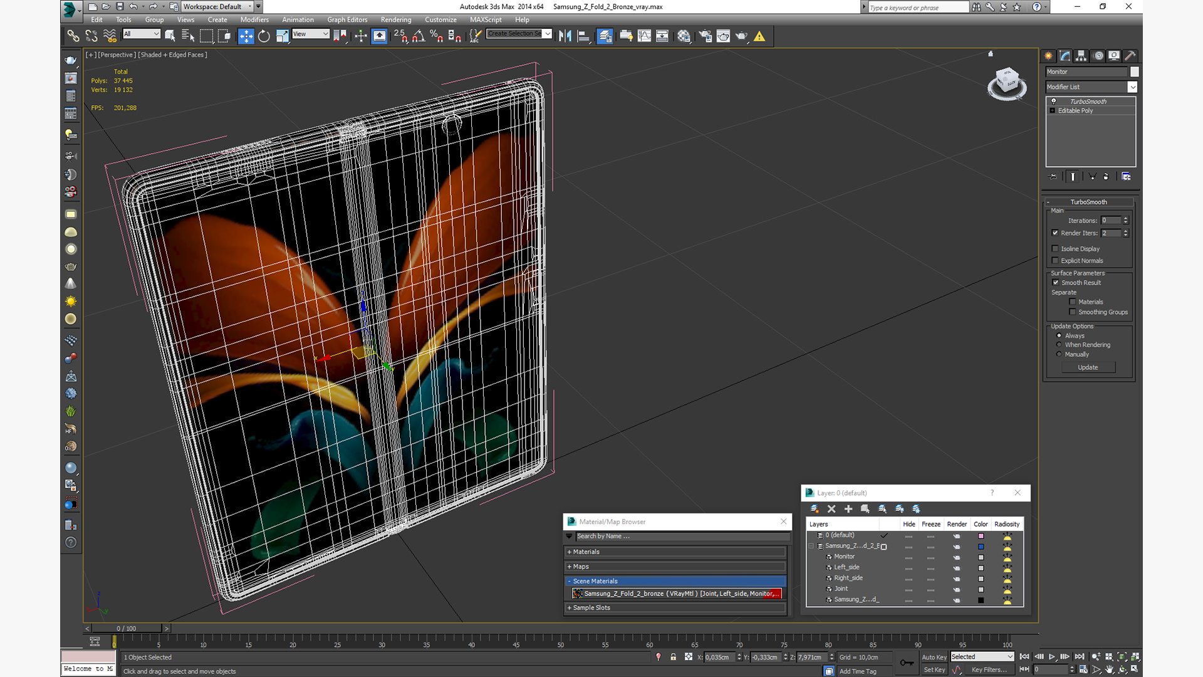Select the Always update option

1059,335
